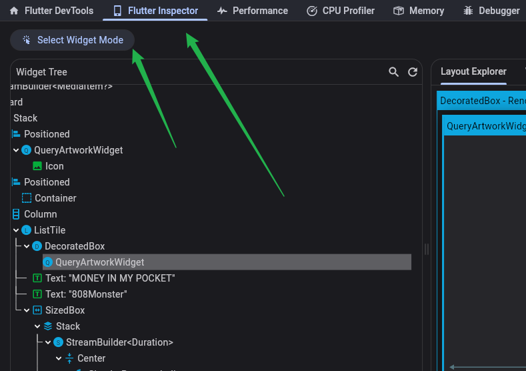
Task: Click the Debugger bug icon
Action: pyautogui.click(x=468, y=11)
